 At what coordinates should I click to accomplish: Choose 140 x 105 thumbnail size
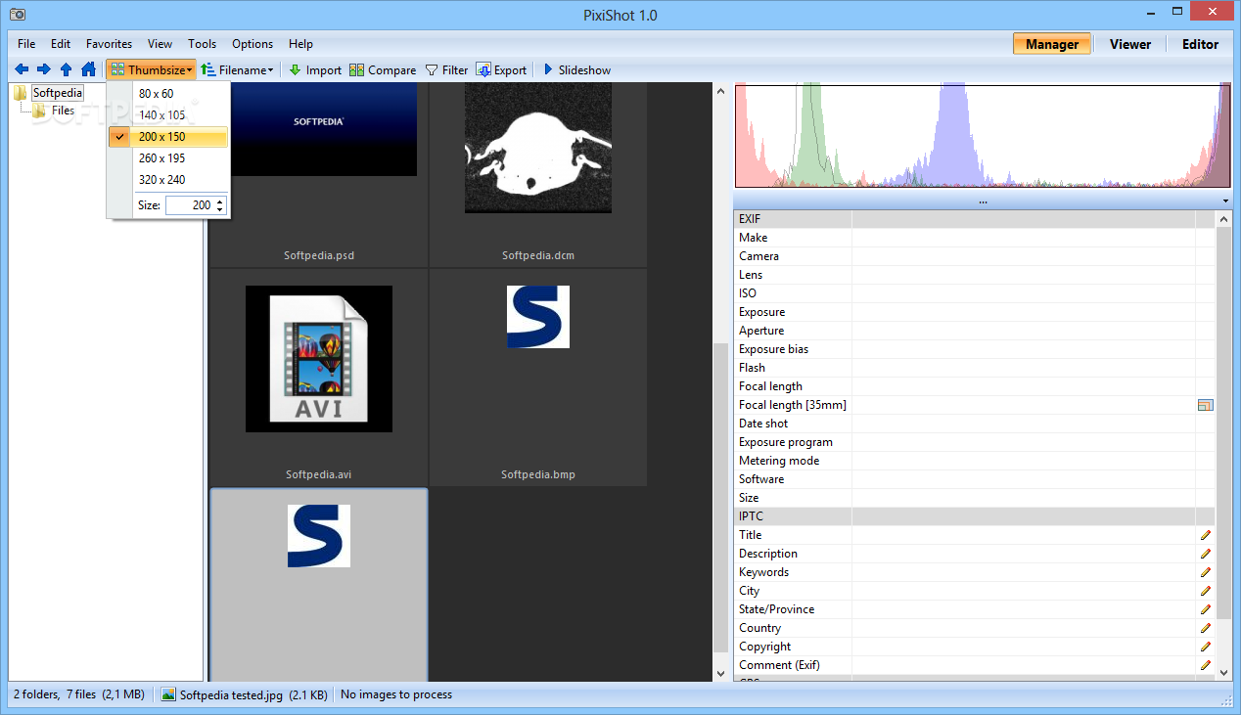click(168, 115)
